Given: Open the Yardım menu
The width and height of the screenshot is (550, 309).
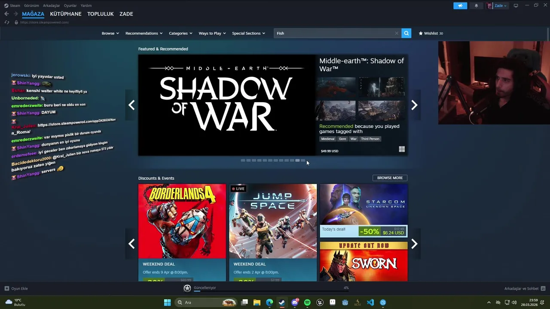Looking at the screenshot, I should click(86, 6).
